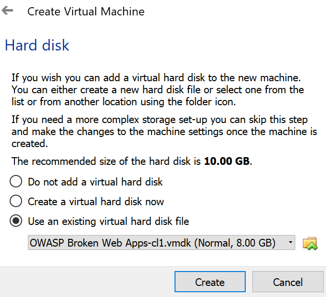The width and height of the screenshot is (326, 297).
Task: Click the paragraph starting 'If you wish you can add'
Action: click(158, 89)
